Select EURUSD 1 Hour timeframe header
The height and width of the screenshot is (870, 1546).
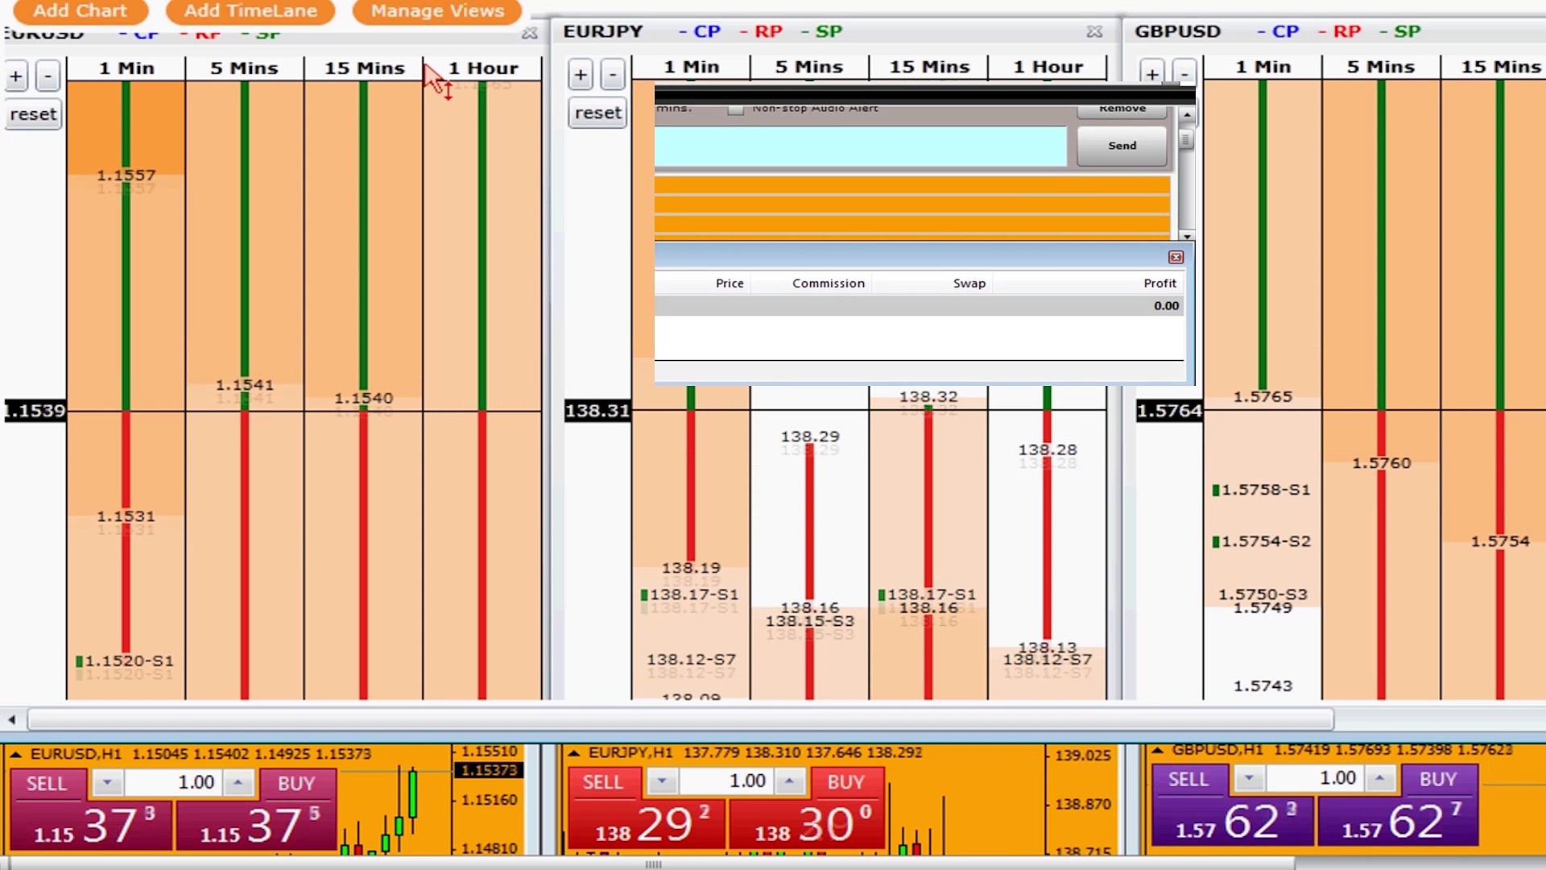coord(483,68)
